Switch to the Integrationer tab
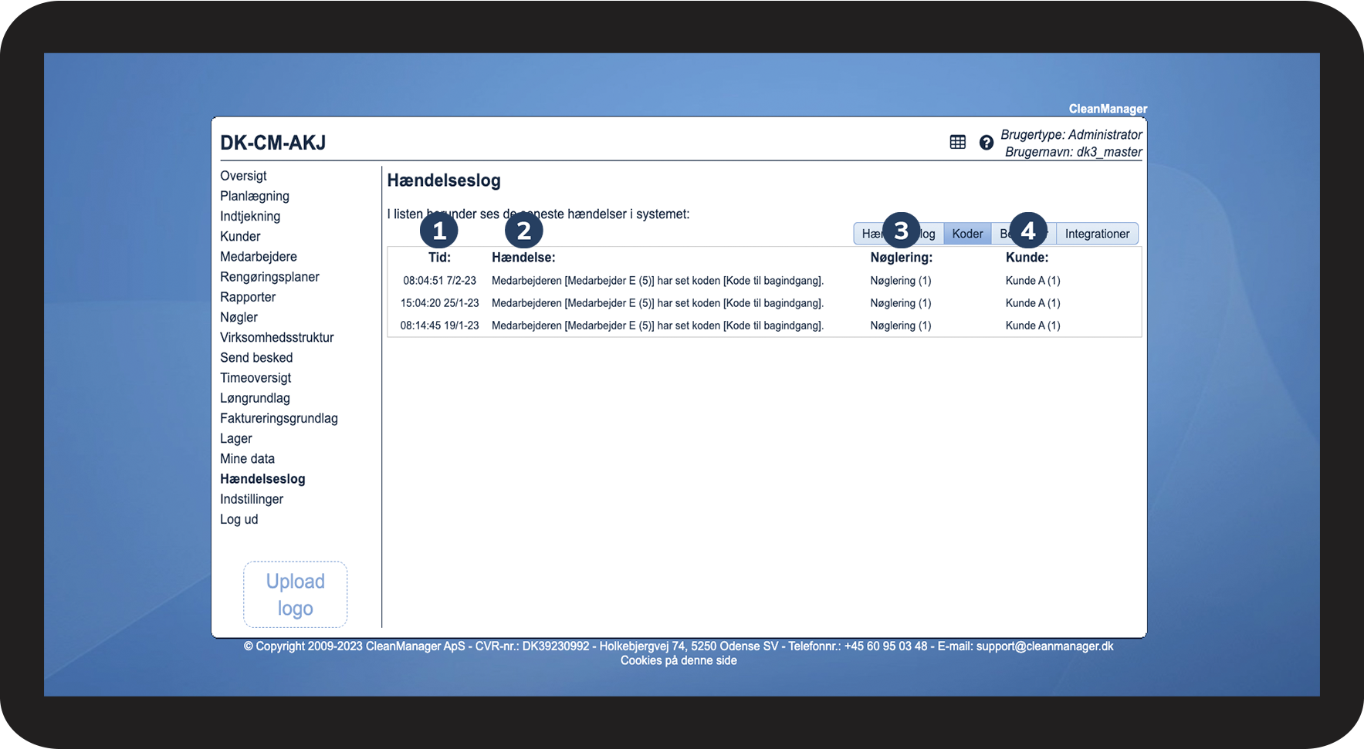Image resolution: width=1364 pixels, height=749 pixels. pos(1097,234)
